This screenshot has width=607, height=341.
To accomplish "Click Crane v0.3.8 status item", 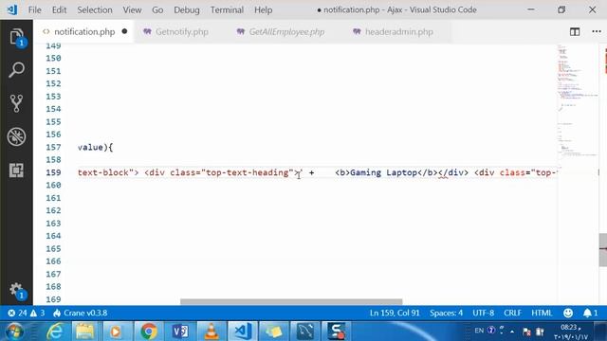I will click(80, 313).
